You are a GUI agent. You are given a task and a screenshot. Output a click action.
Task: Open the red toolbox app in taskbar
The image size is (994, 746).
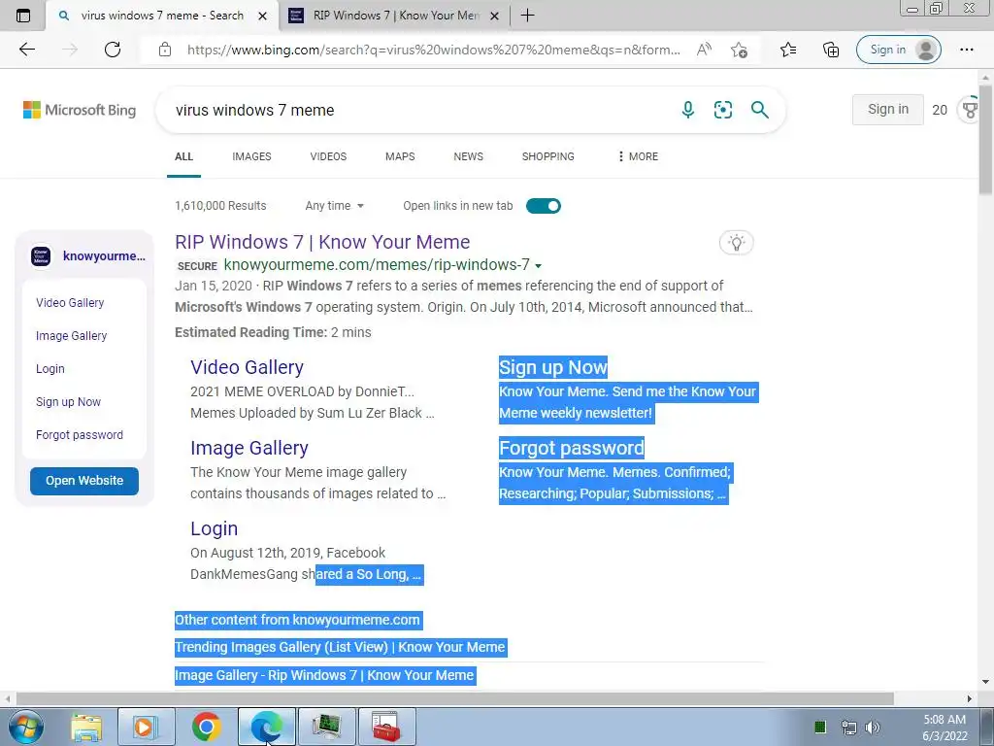[386, 727]
